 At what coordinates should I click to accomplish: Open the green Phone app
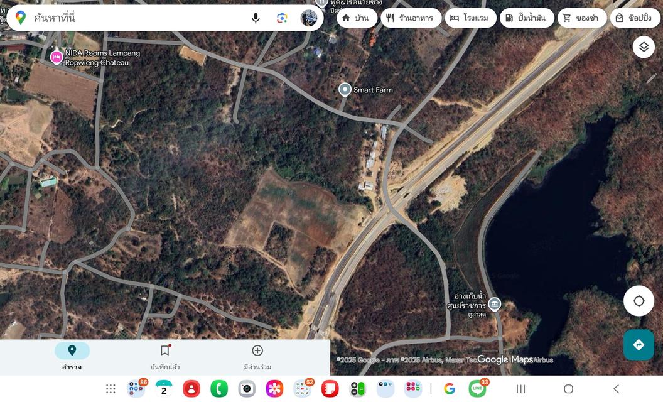click(x=219, y=388)
